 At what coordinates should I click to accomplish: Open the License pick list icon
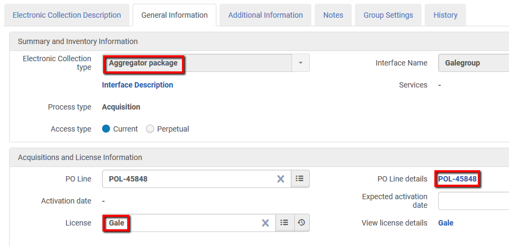[x=285, y=223]
